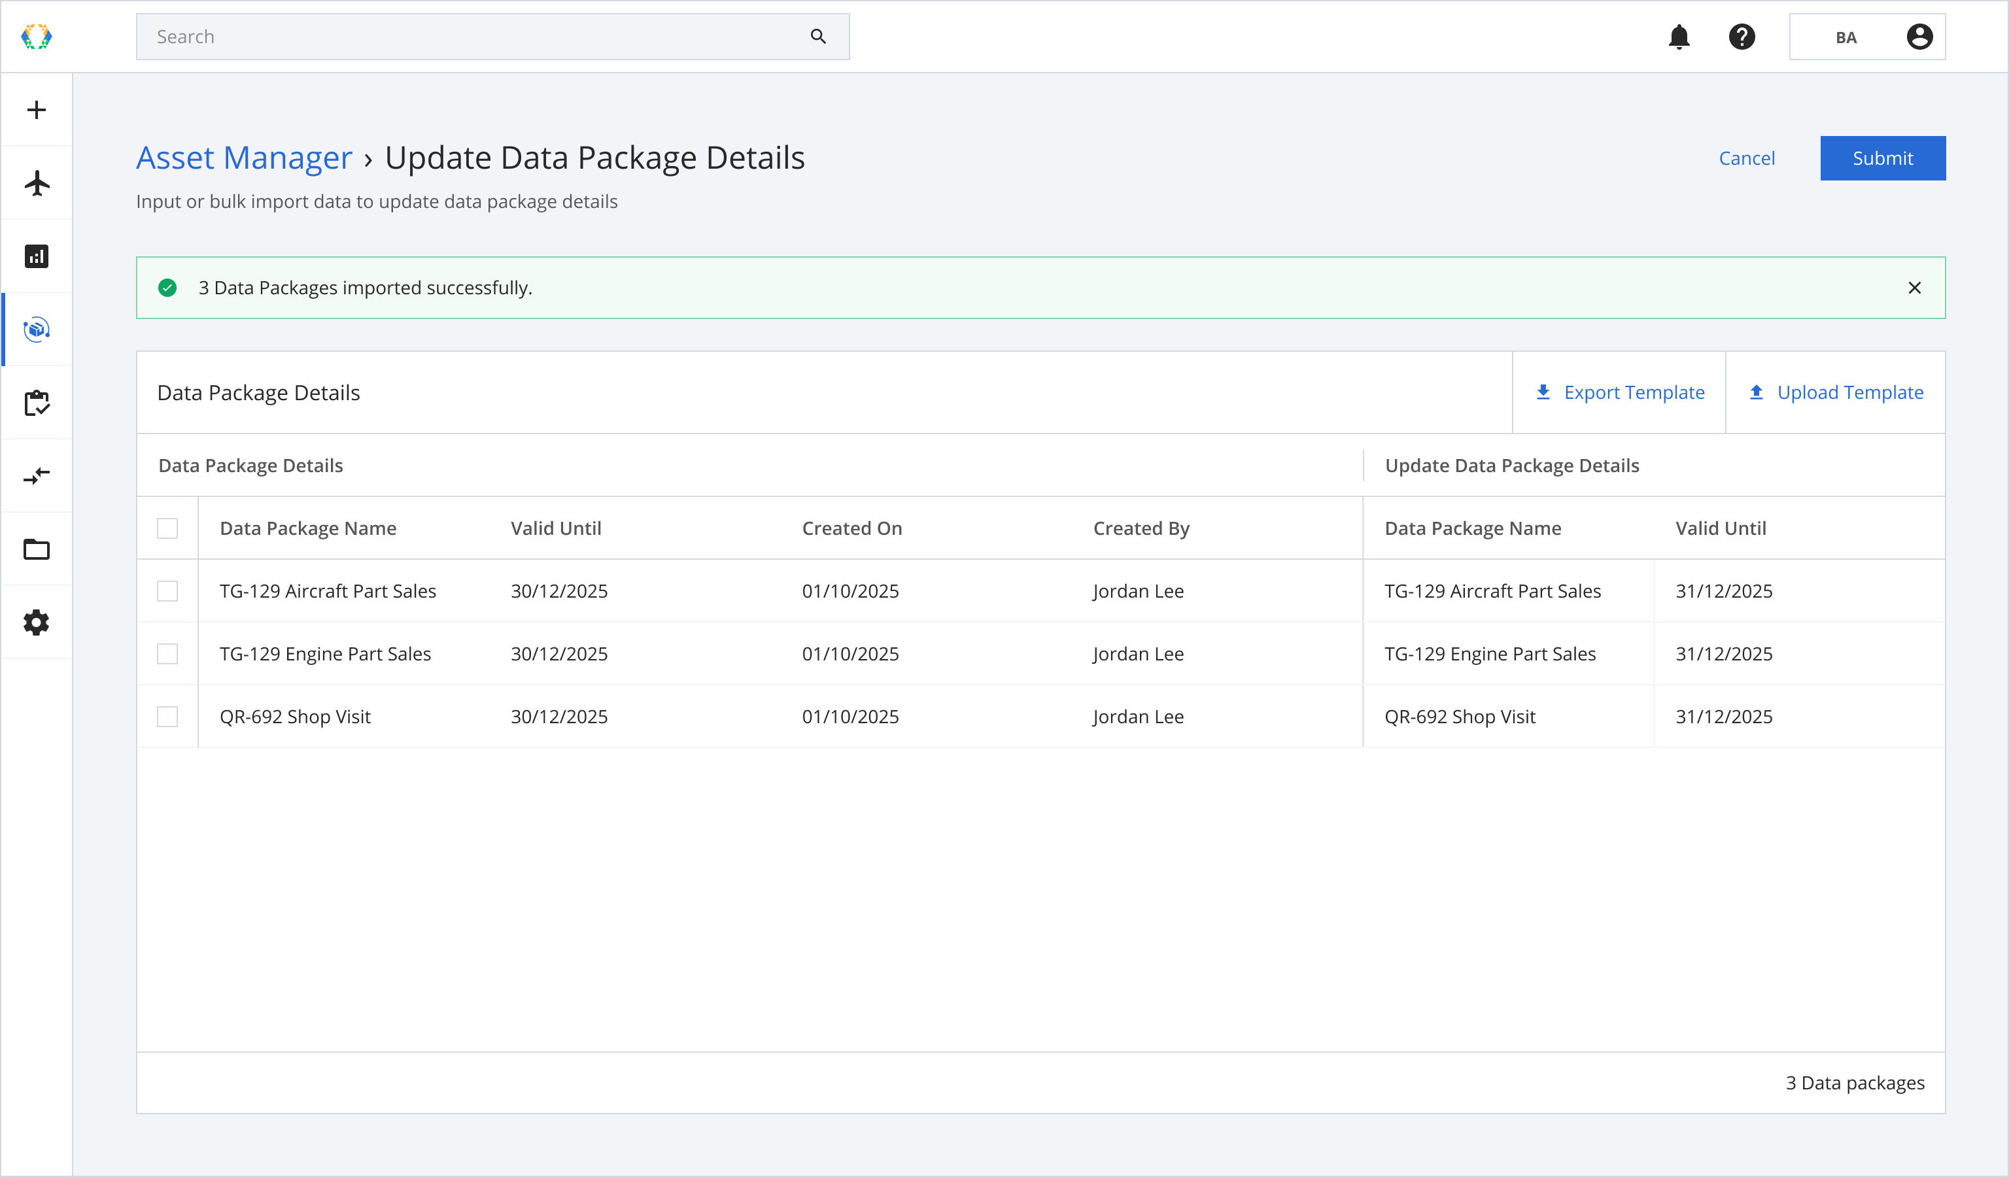Click the notifications bell icon
Image resolution: width=2009 pixels, height=1177 pixels.
click(x=1679, y=37)
